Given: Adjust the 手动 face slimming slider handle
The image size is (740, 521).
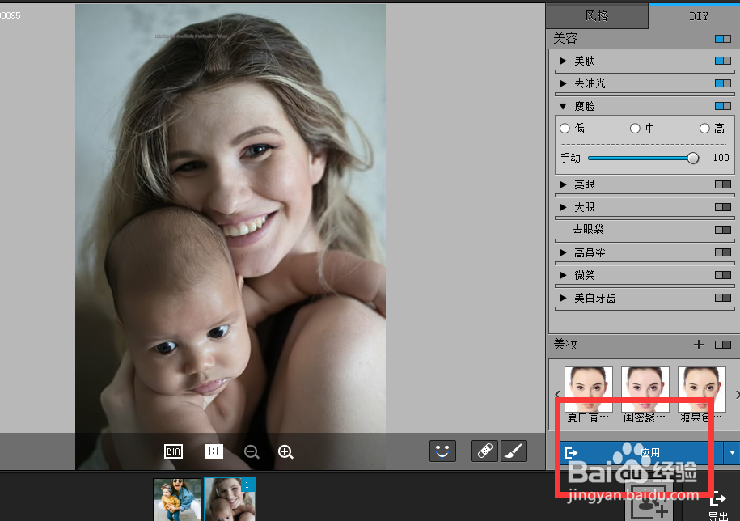Looking at the screenshot, I should click(x=693, y=158).
